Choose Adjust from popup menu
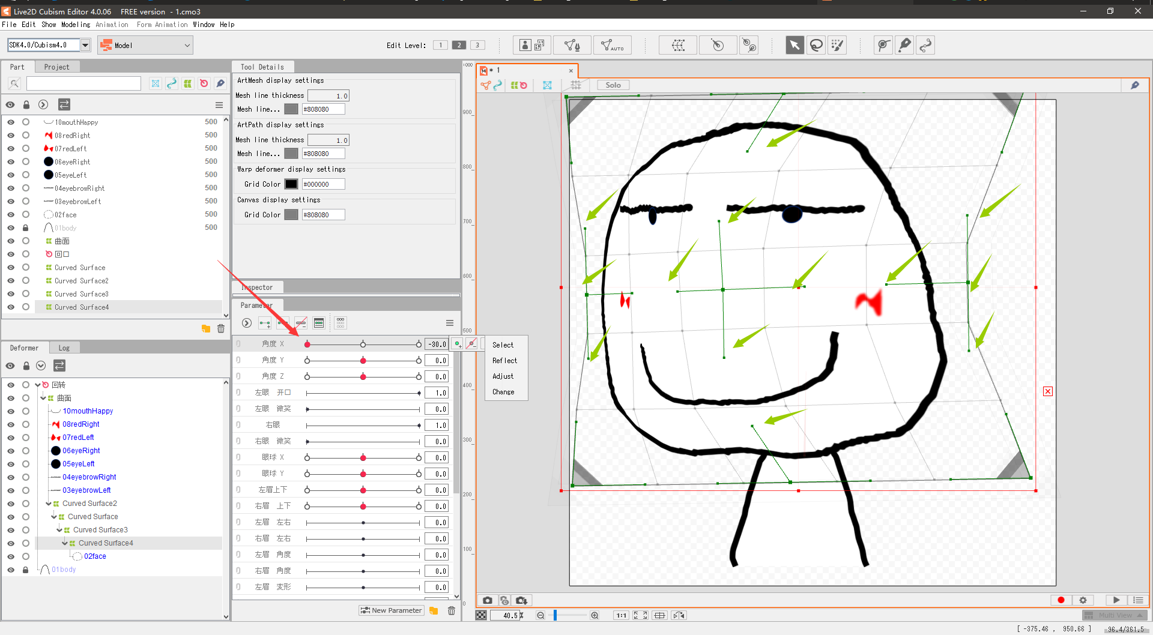Screen dimensions: 1153x635 (x=506, y=376)
